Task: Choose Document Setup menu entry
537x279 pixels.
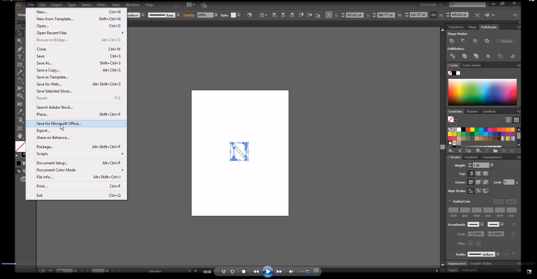Action: tap(76, 163)
